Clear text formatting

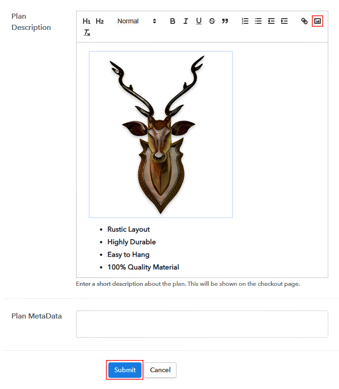[x=87, y=33]
